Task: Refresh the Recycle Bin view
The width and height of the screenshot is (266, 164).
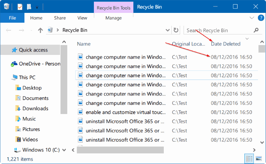Action: tap(176, 30)
